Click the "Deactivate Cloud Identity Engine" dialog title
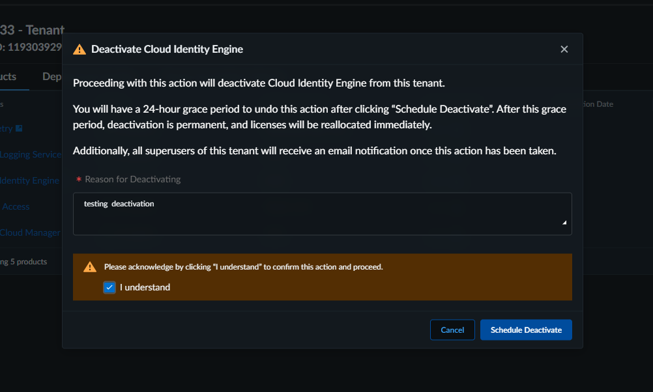Viewport: 653px width, 392px height. coord(167,49)
